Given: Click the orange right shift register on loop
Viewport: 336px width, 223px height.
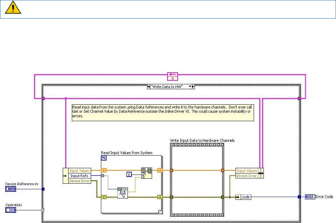Looking at the screenshot, I should tap(160, 170).
